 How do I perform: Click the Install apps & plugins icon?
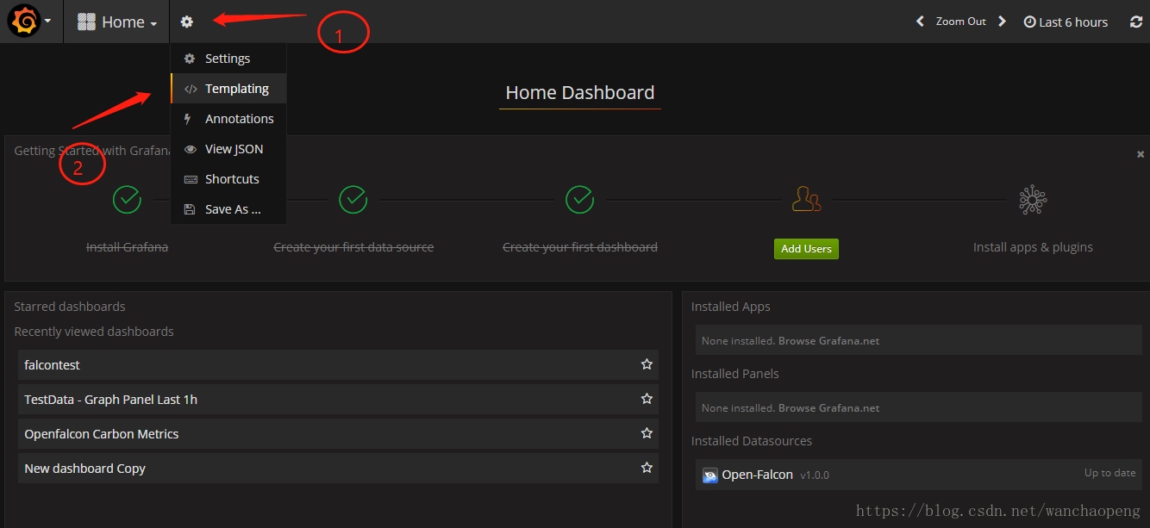(1033, 200)
